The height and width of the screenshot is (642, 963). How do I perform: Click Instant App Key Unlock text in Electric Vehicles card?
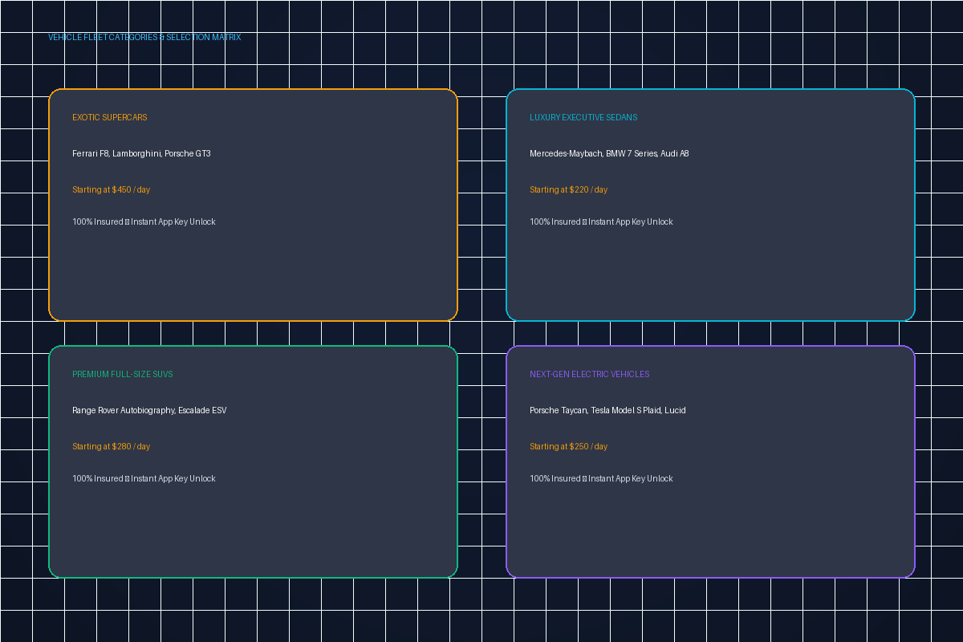coord(631,478)
